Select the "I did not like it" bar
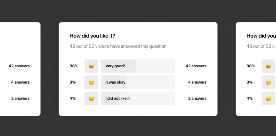 point(138,99)
